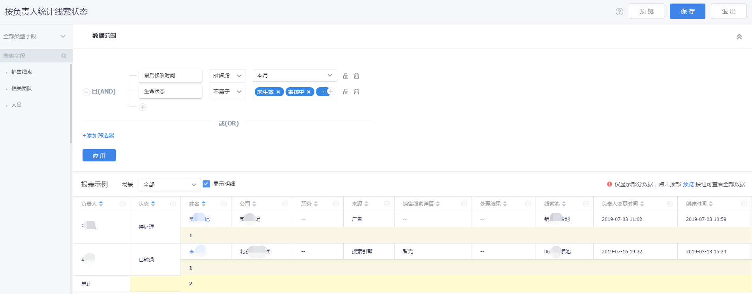Select the 最后修改时间 field box
This screenshot has height=294, width=752.
[x=171, y=76]
